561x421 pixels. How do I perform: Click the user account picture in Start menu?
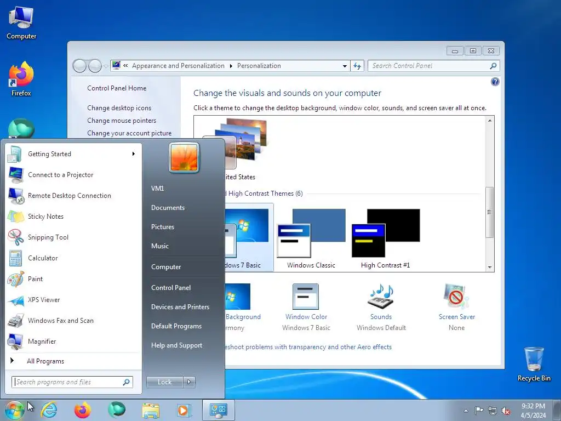pyautogui.click(x=184, y=157)
